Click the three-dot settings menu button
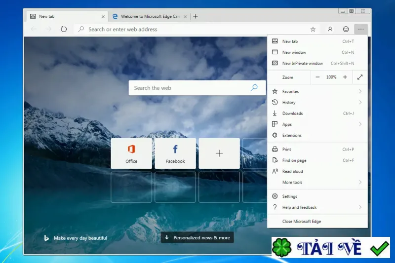 pos(361,29)
